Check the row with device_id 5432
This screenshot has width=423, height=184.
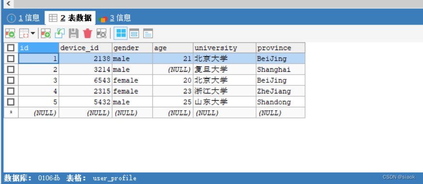point(11,102)
